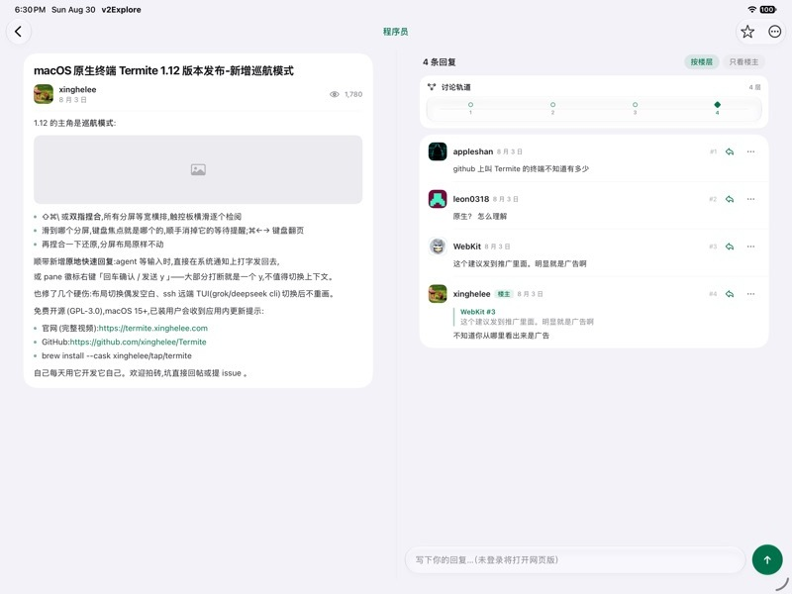The image size is (792, 594).
Task: Open the placeholder image in the post
Action: 198,169
